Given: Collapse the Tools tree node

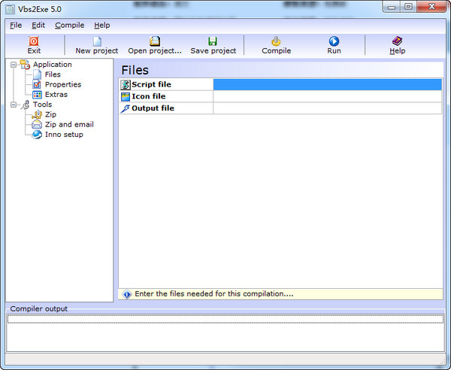Looking at the screenshot, I should pos(14,105).
